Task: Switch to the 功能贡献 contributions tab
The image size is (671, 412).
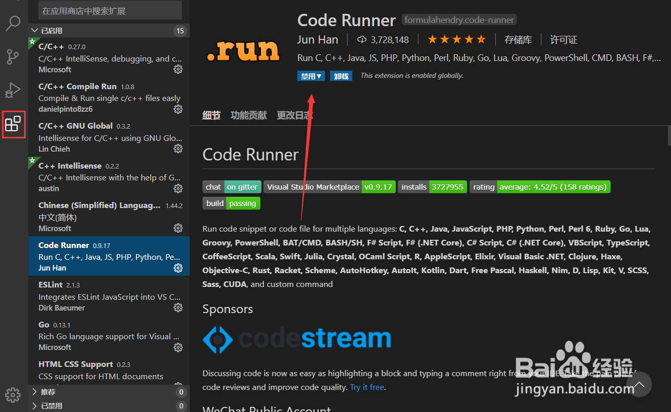Action: tap(249, 115)
